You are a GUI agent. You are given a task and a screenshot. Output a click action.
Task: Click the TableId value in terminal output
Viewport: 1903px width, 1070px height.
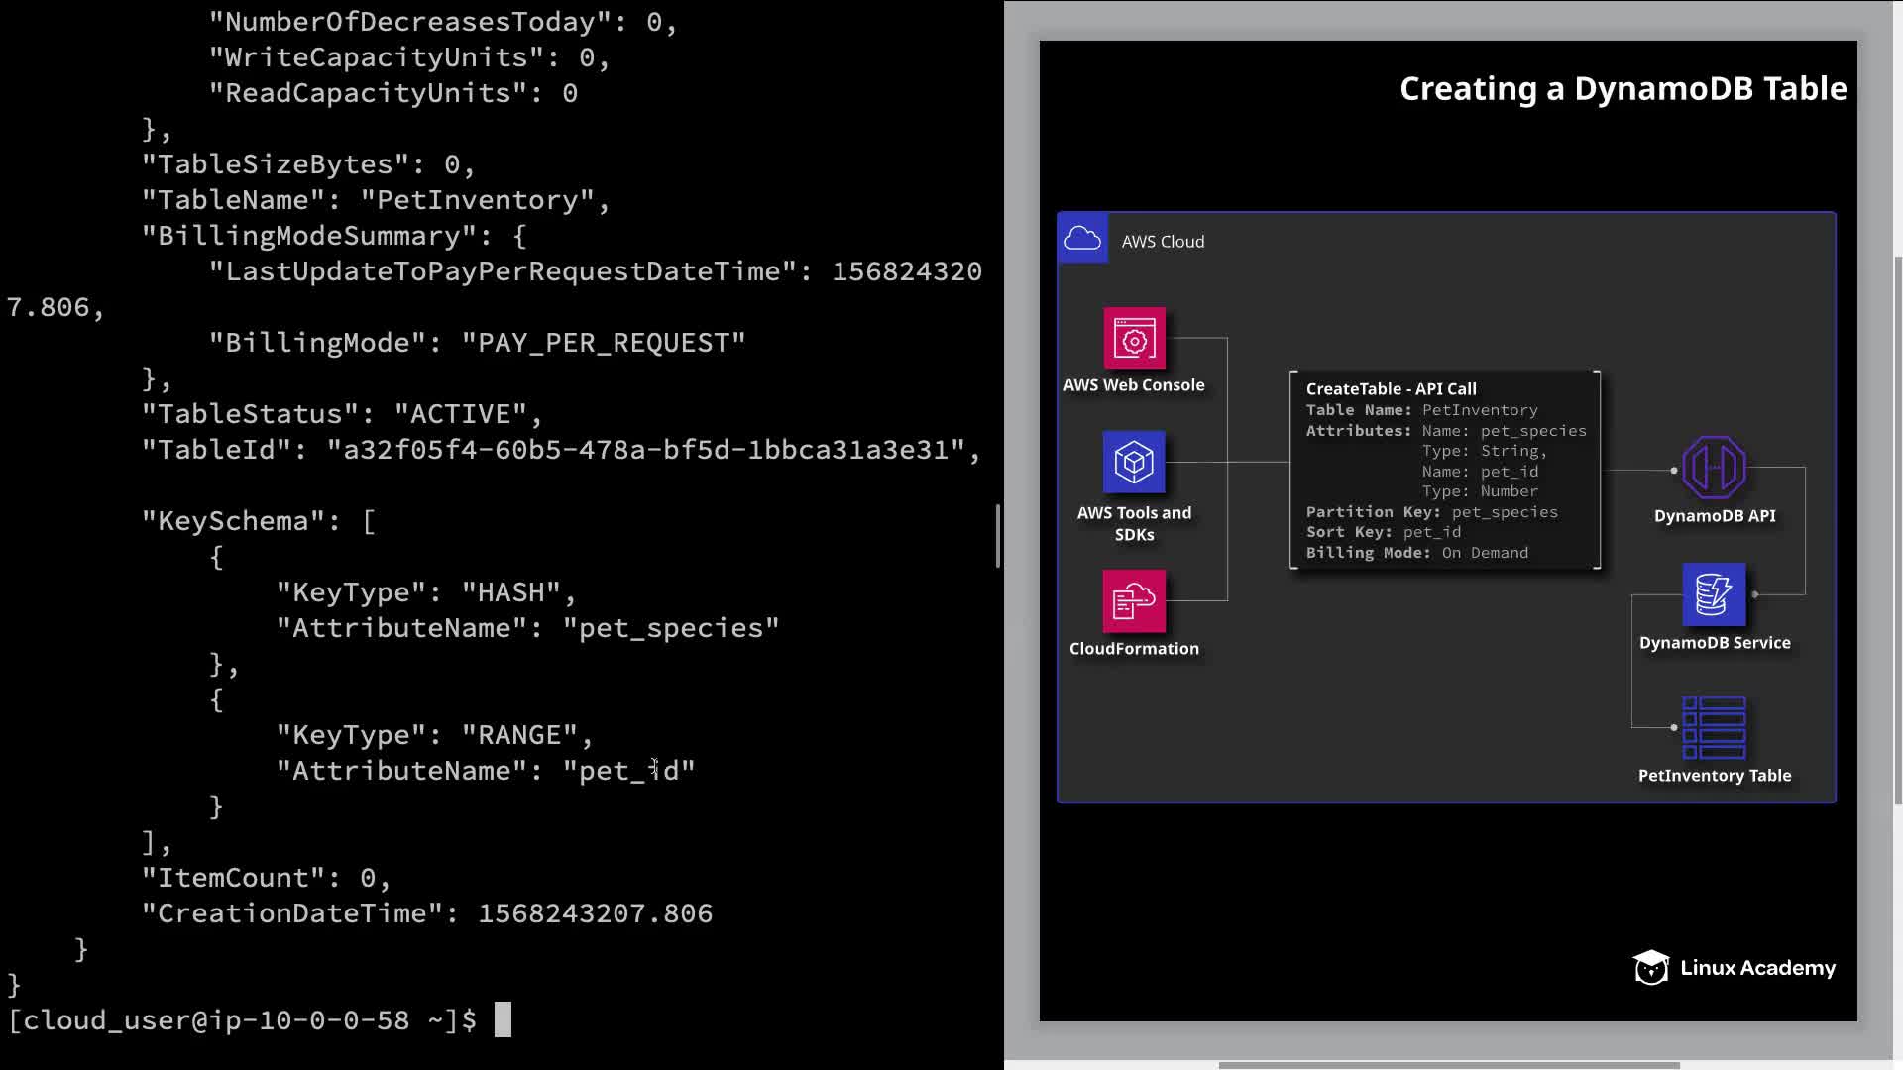646,450
